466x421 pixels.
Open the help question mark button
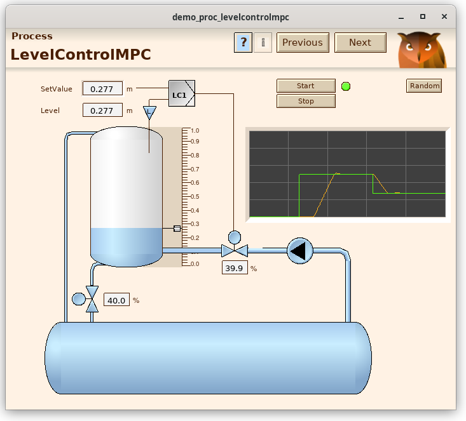click(243, 43)
